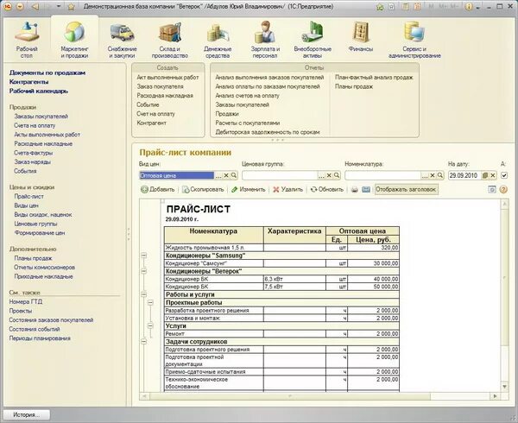Screen dimensions: 518x423
Task: Open the title bar dropdown arrow
Action: click(x=59, y=6)
